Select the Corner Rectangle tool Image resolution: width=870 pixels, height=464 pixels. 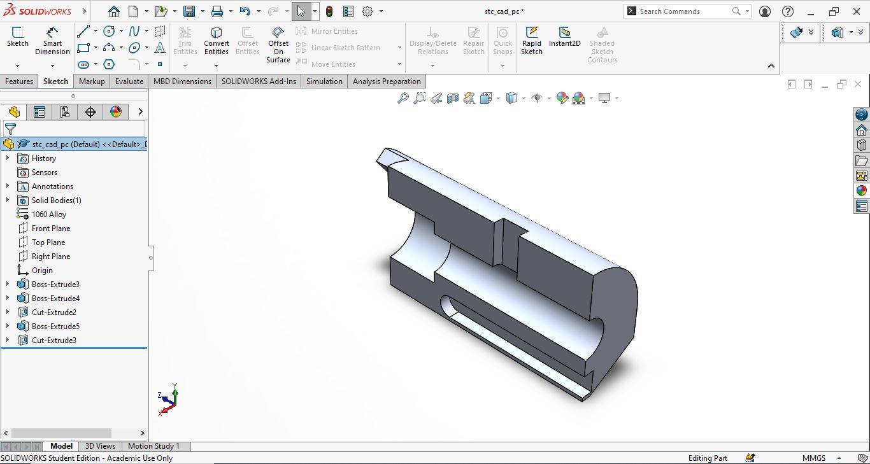click(83, 48)
